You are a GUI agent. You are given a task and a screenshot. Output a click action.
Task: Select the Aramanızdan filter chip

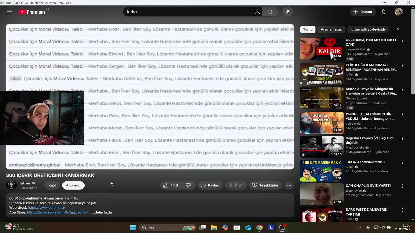[x=331, y=29]
